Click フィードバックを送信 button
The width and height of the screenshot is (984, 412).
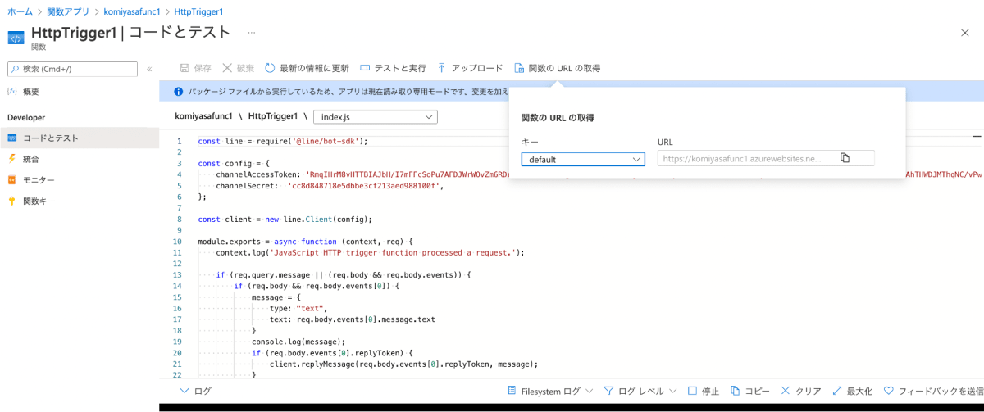933,392
